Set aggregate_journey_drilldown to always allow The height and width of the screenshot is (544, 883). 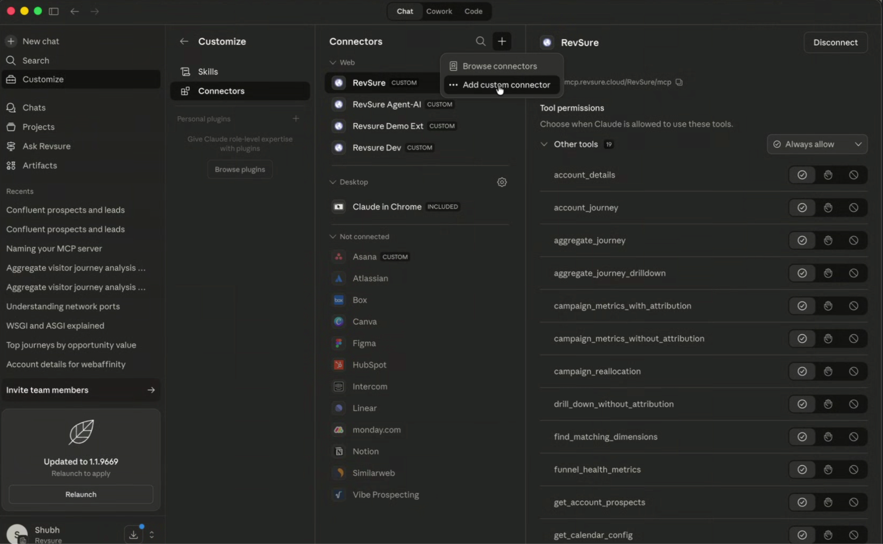(x=802, y=273)
